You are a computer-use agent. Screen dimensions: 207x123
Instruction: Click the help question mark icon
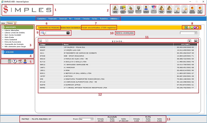[15, 61]
